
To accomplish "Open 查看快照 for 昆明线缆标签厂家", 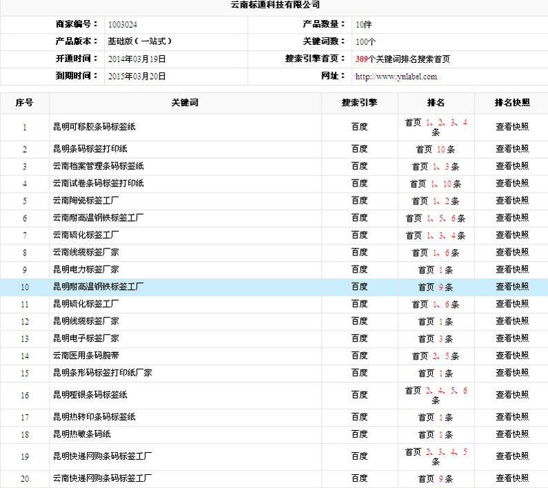I will [512, 321].
